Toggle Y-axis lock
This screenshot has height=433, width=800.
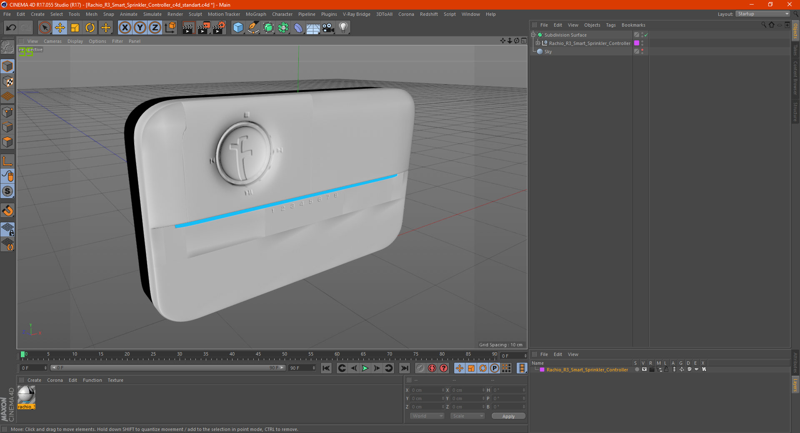coord(140,28)
